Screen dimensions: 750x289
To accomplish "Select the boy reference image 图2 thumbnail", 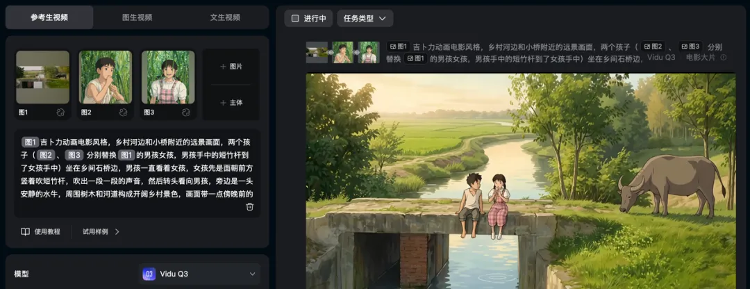I will click(106, 77).
